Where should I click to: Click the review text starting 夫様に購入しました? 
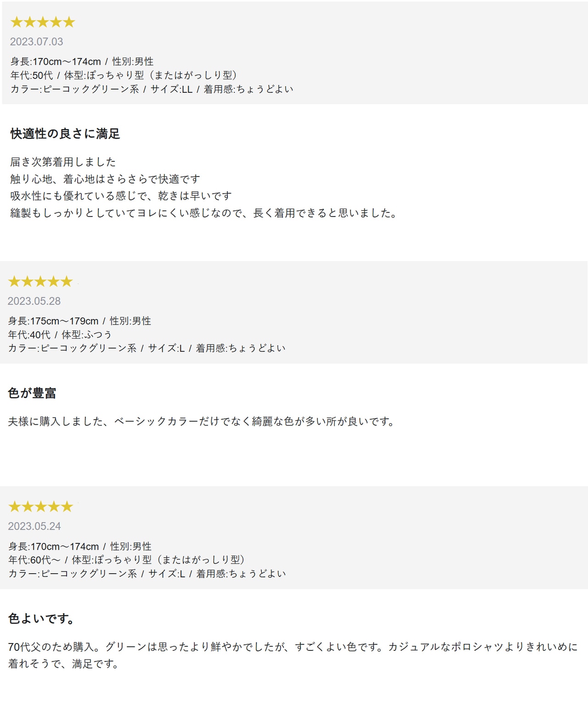pos(201,421)
